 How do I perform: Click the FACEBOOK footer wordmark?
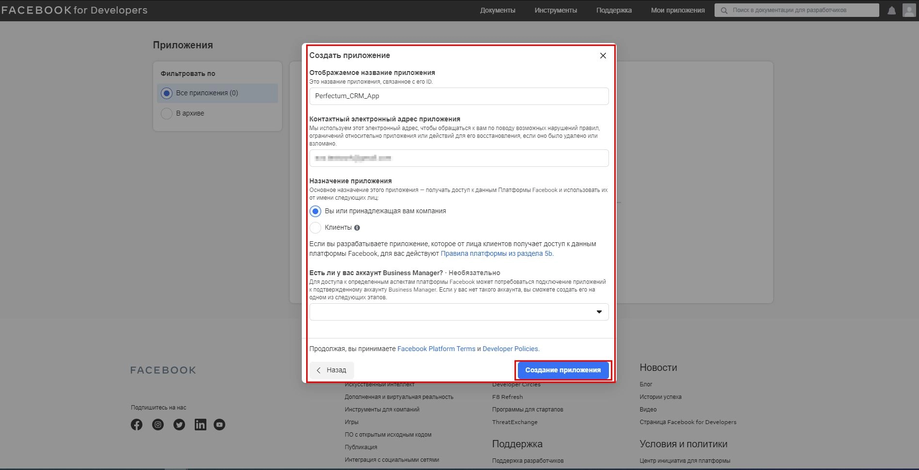[x=163, y=370]
